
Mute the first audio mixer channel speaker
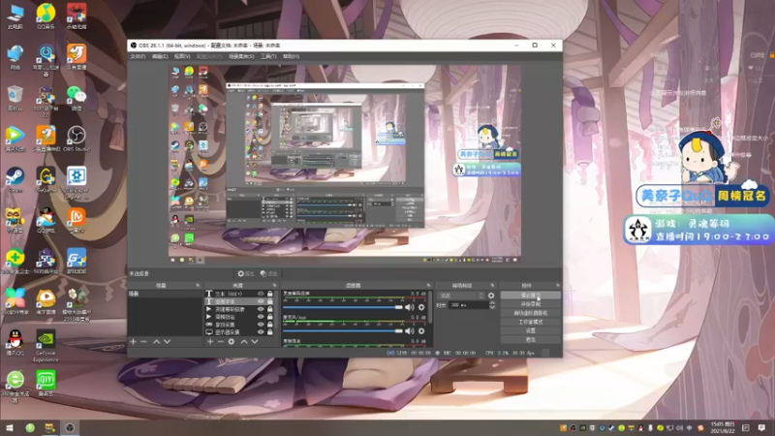[409, 307]
